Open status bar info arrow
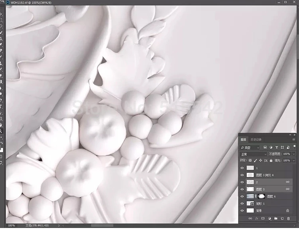Screen dimensions: 299x232 59,226
